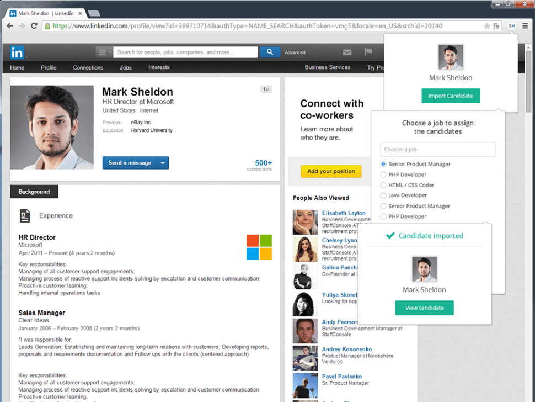Click Pavel Pavlenko's photo thumbnail
535x402 pixels.
pos(305,385)
